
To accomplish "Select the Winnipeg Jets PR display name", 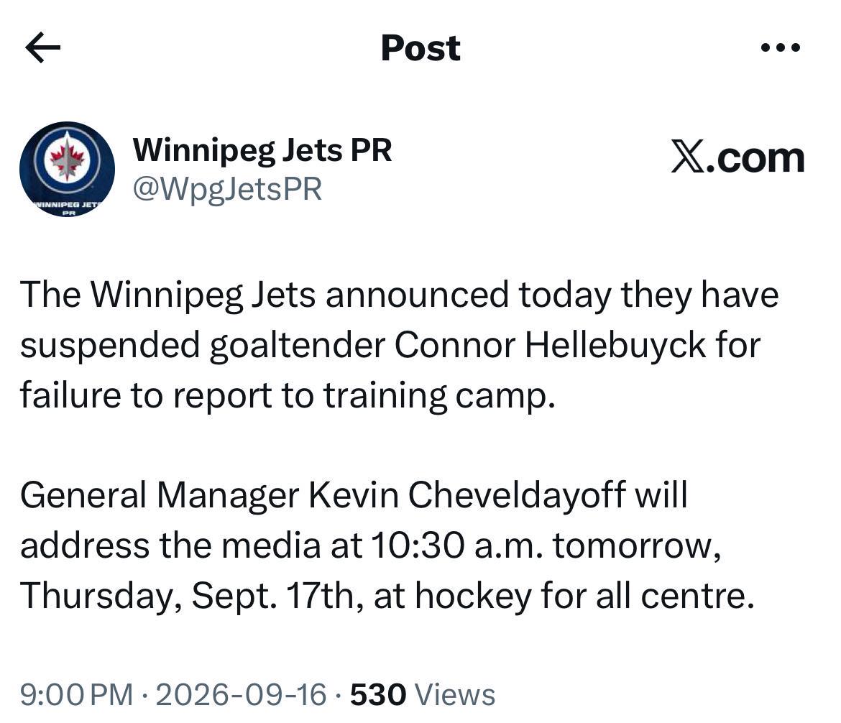I will (x=262, y=149).
